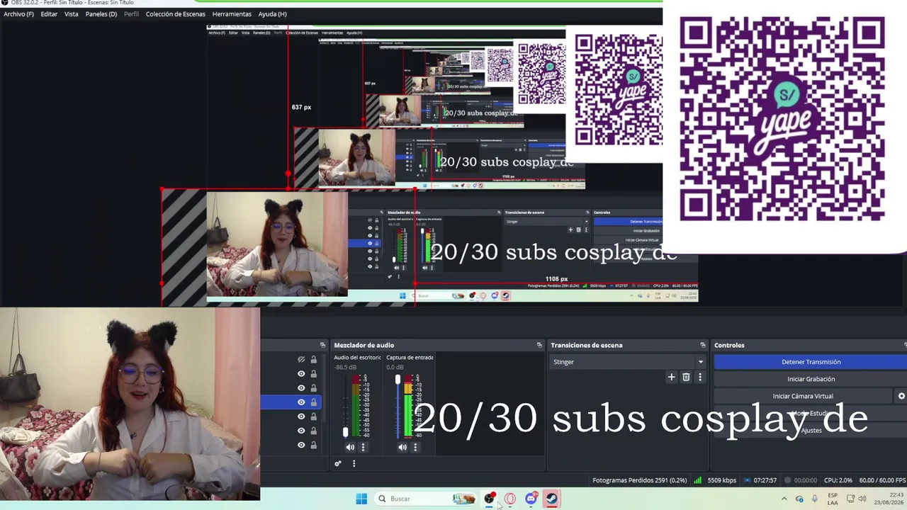
Task: Undock the Transiciones de escena panel
Action: (x=703, y=345)
